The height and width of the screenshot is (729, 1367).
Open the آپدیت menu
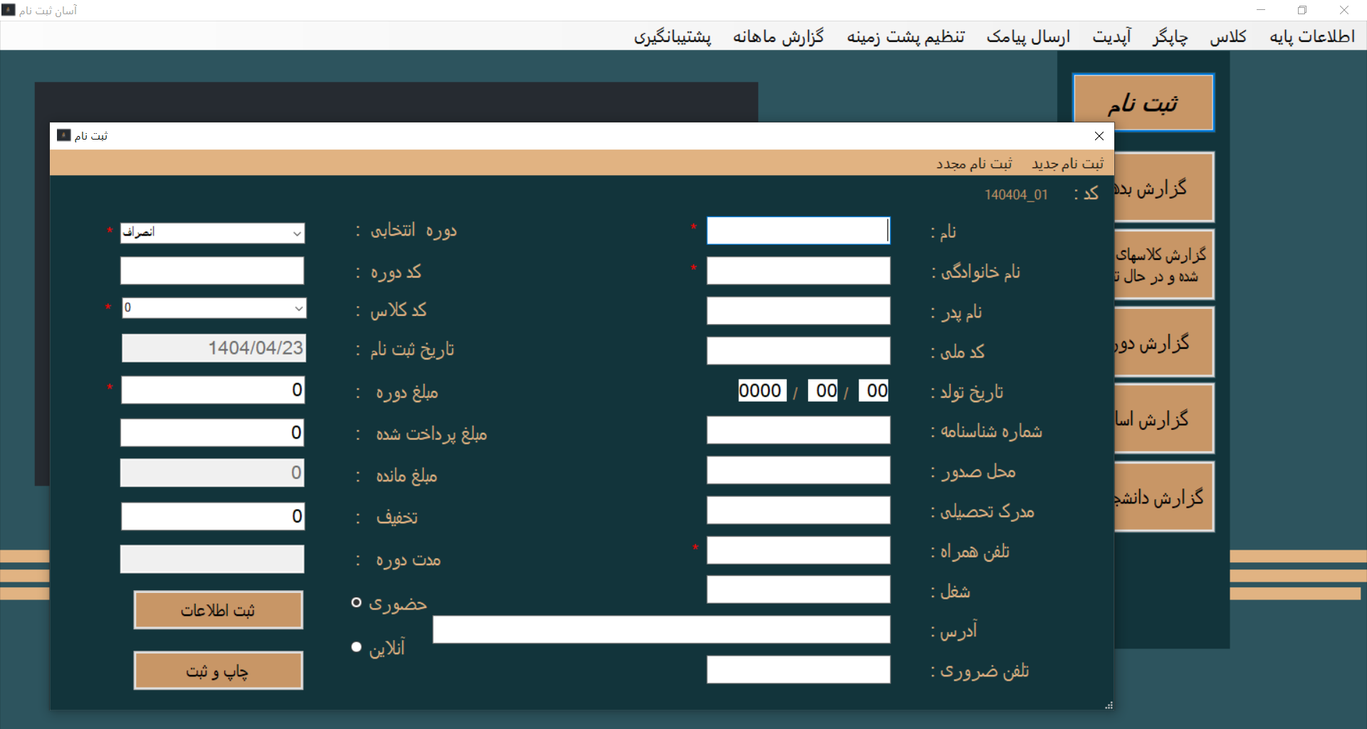tap(1112, 36)
